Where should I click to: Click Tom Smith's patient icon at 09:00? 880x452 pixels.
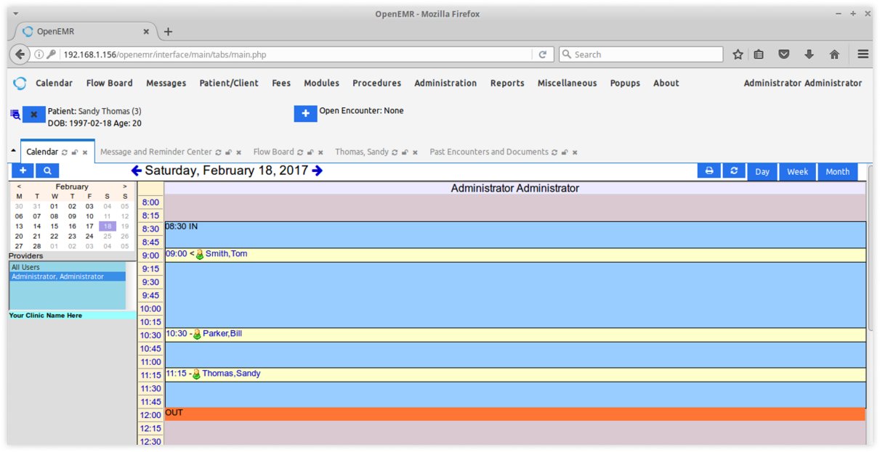pyautogui.click(x=199, y=255)
